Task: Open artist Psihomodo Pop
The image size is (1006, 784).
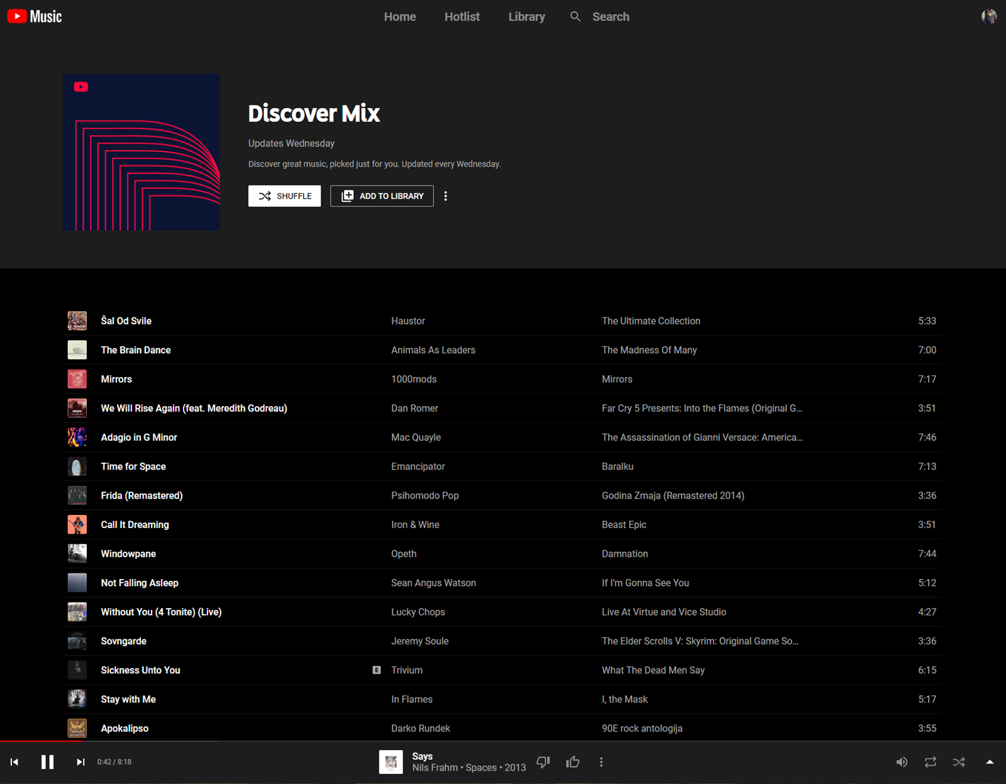Action: tap(425, 495)
